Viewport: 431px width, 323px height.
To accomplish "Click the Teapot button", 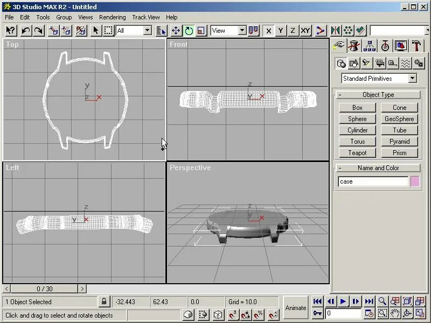I will (x=357, y=153).
